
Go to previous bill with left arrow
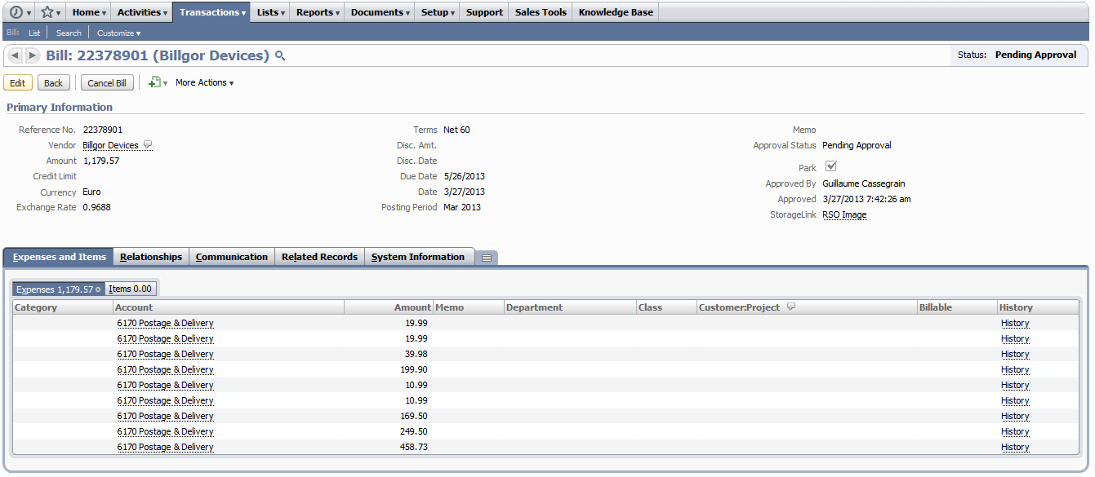tap(15, 55)
